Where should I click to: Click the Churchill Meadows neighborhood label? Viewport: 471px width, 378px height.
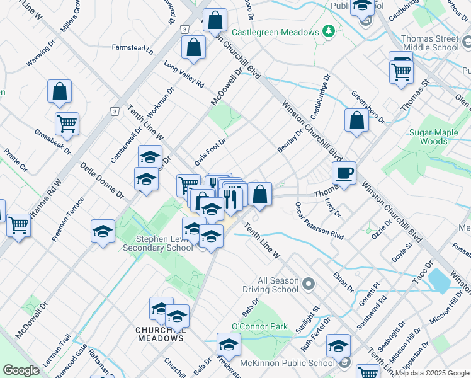161,334
